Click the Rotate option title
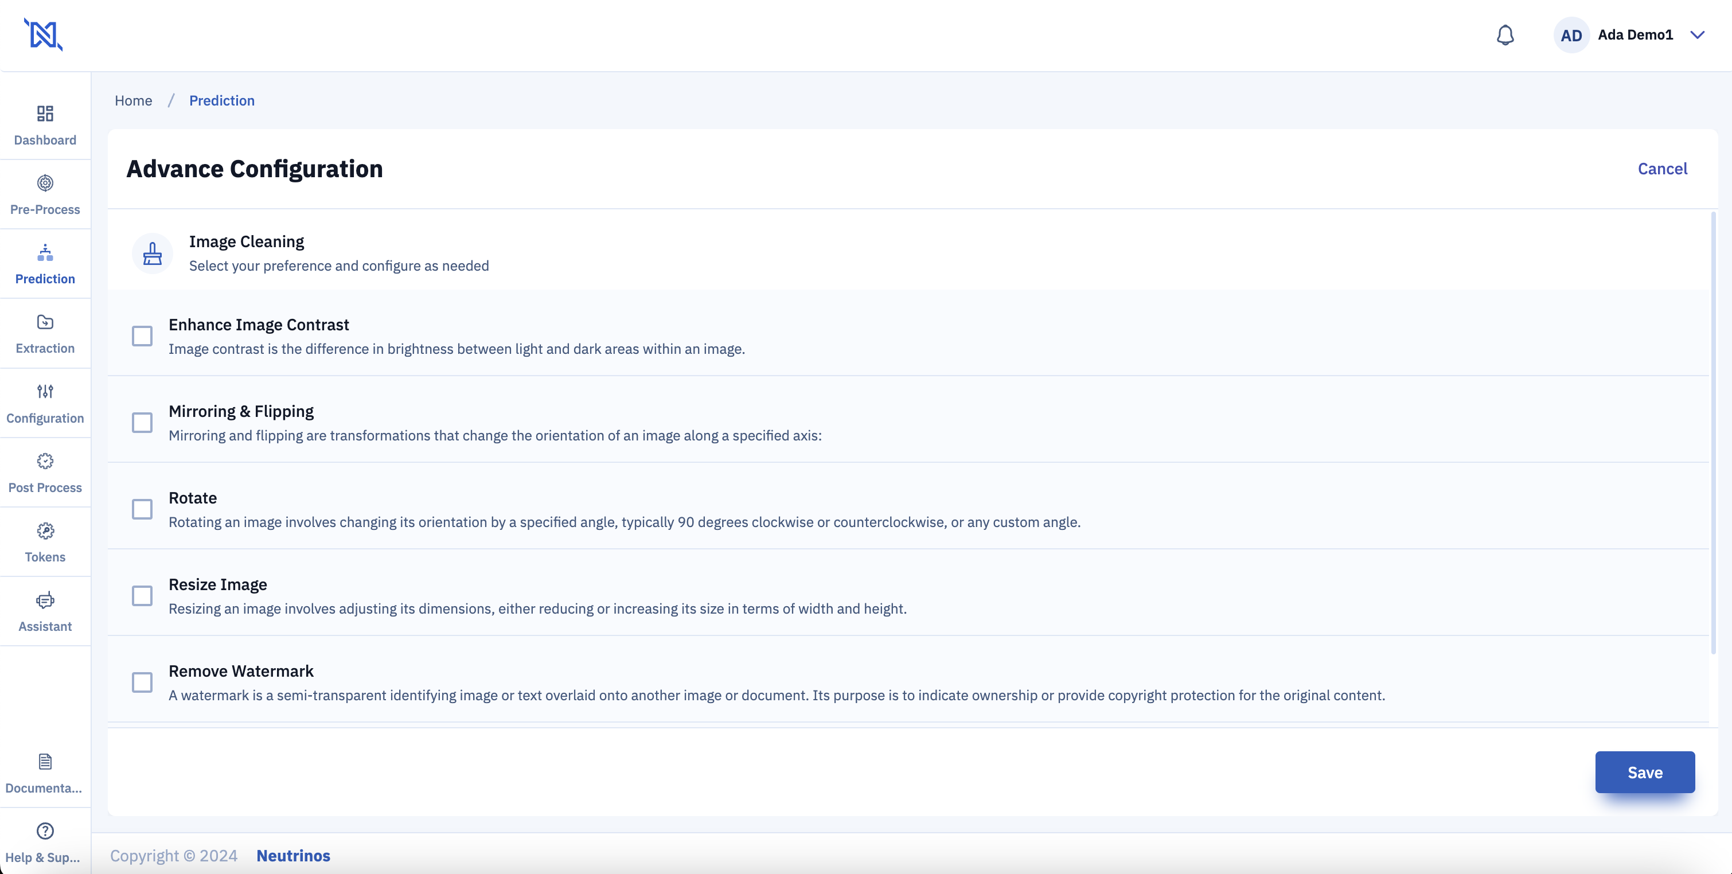1732x874 pixels. tap(192, 498)
